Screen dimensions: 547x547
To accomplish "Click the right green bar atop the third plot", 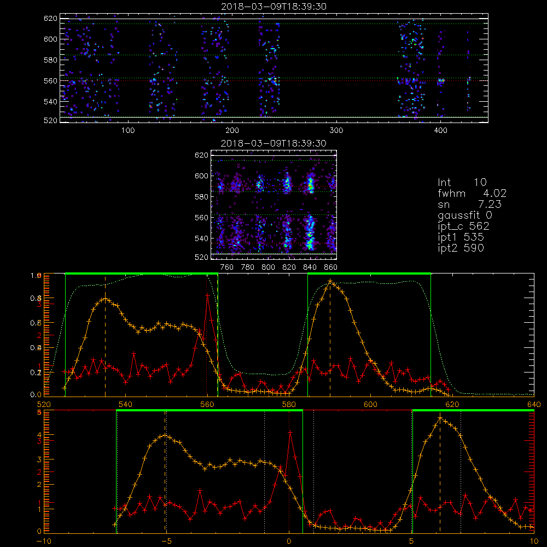I will 369,273.
